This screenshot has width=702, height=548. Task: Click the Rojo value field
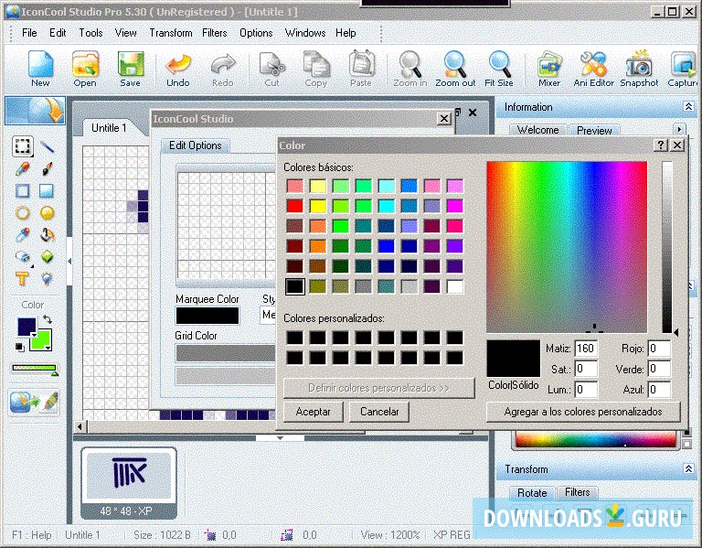click(x=659, y=349)
